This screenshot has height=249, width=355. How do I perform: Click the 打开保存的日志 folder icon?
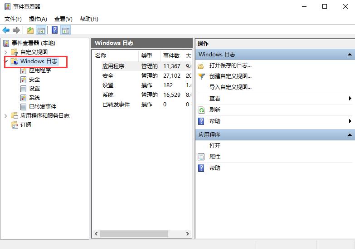click(201, 66)
